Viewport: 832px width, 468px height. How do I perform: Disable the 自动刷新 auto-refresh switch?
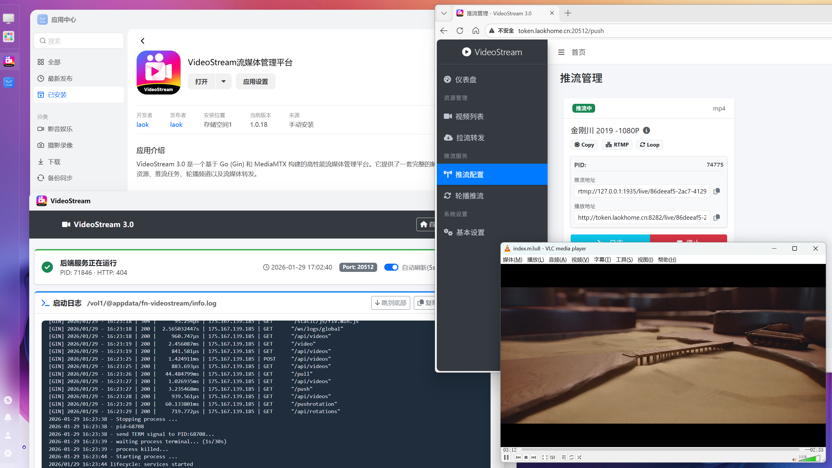[391, 267]
